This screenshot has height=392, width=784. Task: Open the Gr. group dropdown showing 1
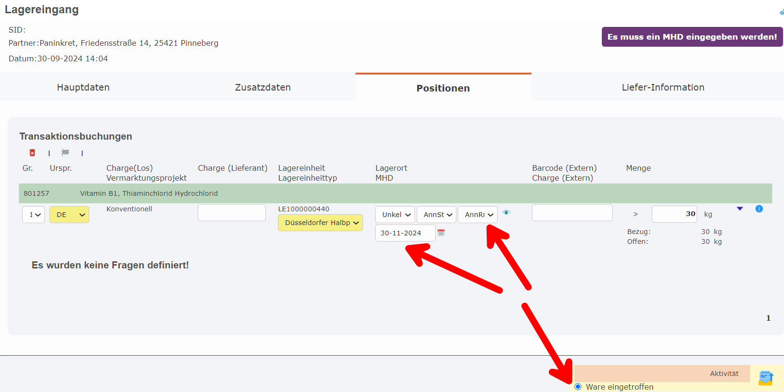[x=34, y=215]
